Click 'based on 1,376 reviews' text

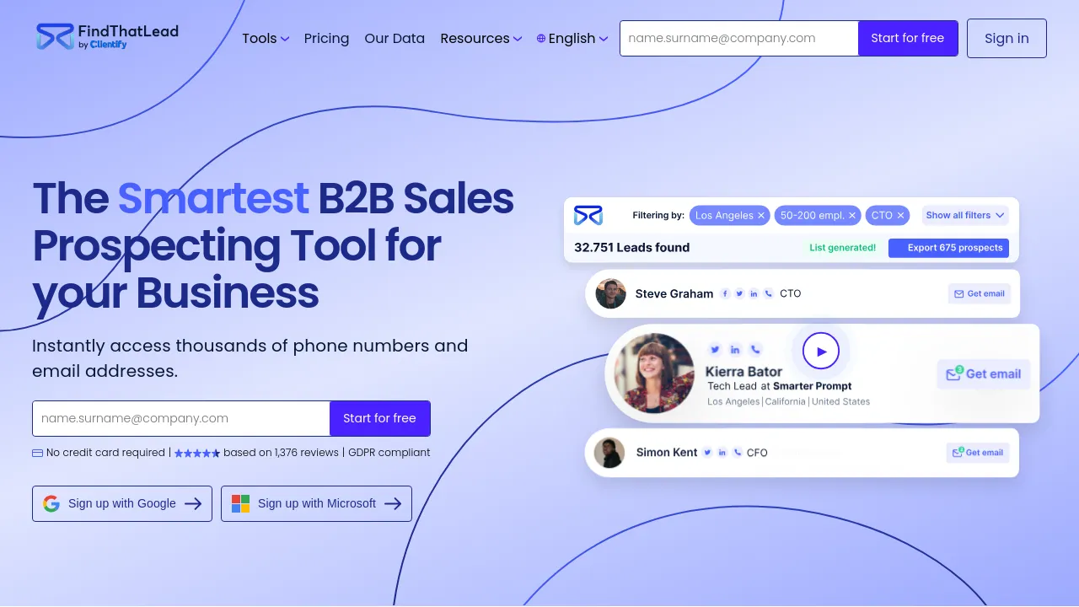pos(281,453)
